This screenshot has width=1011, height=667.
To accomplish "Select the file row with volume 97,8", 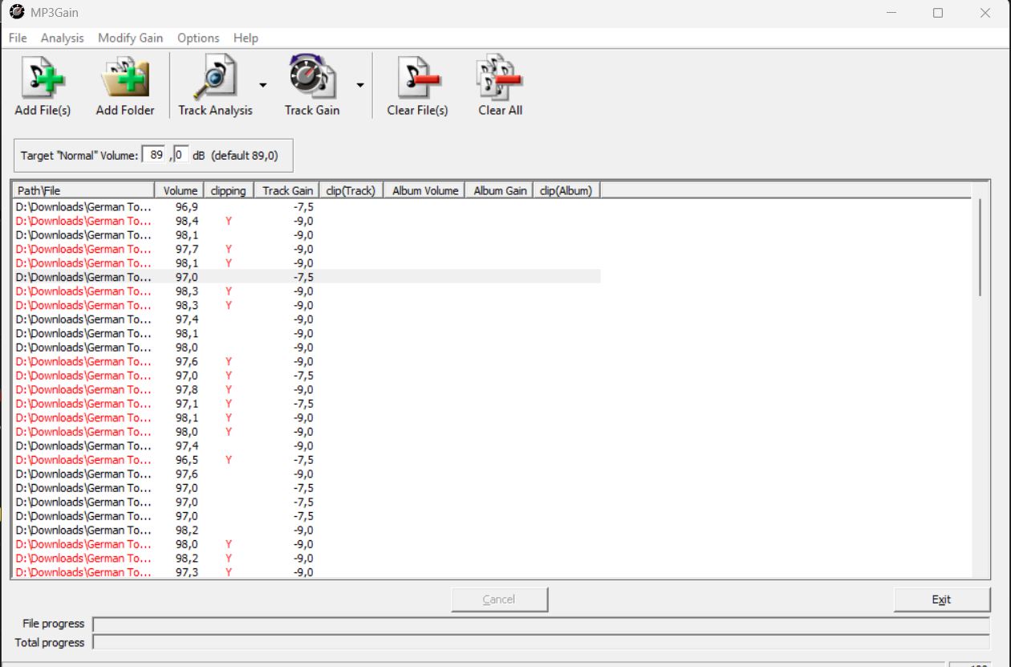I will click(307, 389).
